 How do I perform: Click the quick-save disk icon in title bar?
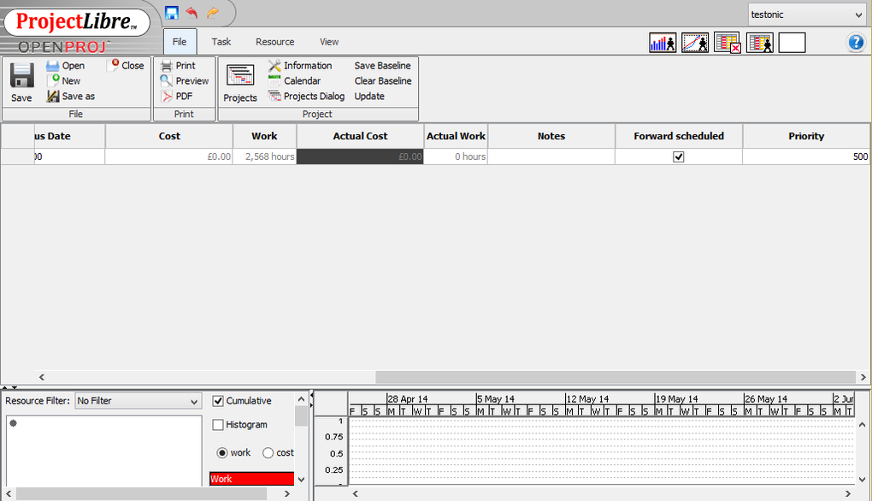[172, 13]
